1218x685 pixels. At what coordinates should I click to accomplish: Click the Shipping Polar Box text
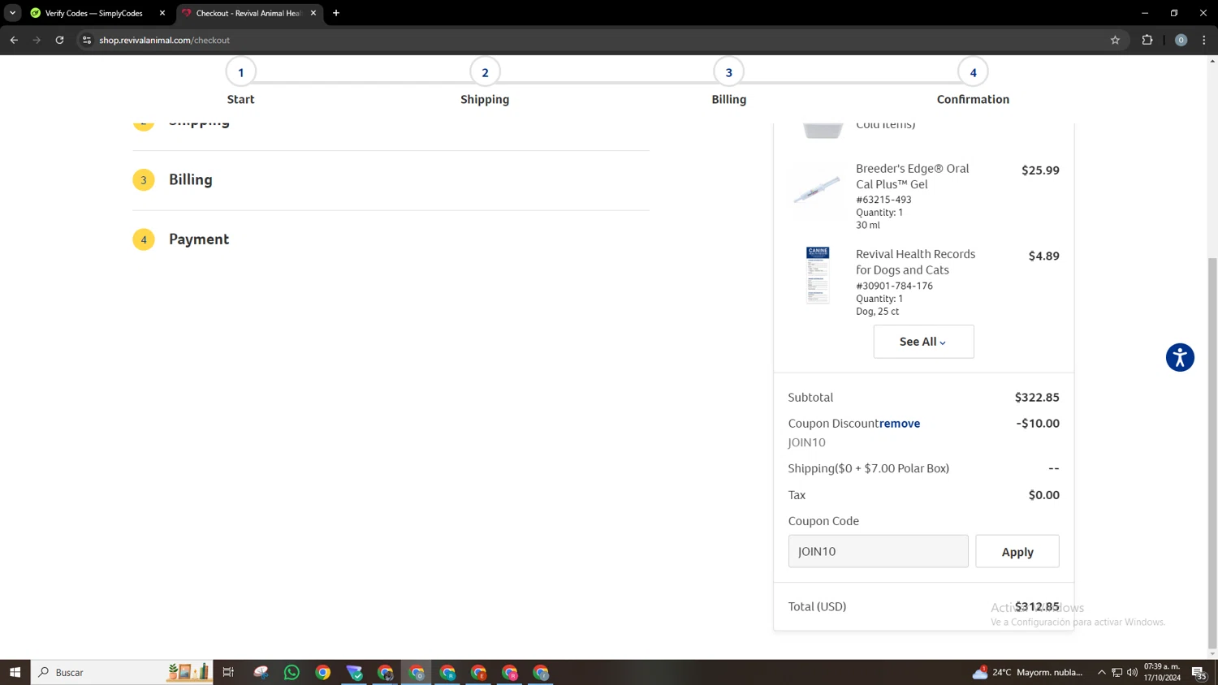click(868, 468)
